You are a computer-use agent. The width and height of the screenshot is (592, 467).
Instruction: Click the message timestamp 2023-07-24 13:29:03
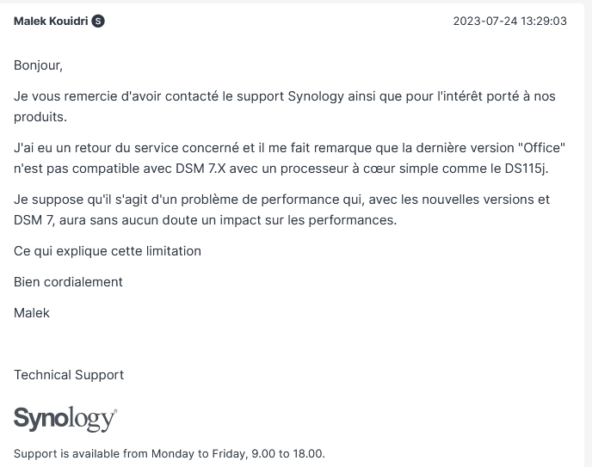point(509,21)
